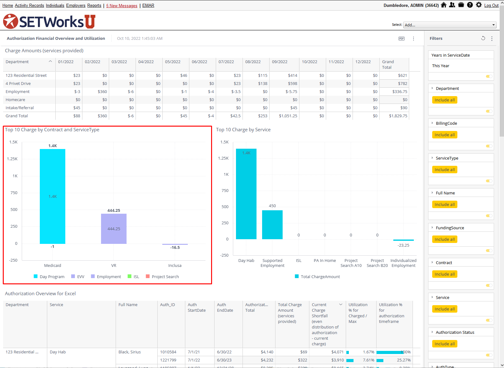Toggle the Years in ServiceDate filter switch

coord(489,77)
